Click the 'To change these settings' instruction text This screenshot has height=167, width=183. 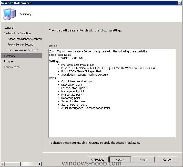94,143
